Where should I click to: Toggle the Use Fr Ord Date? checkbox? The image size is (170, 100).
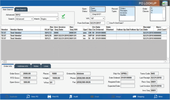[108, 23]
